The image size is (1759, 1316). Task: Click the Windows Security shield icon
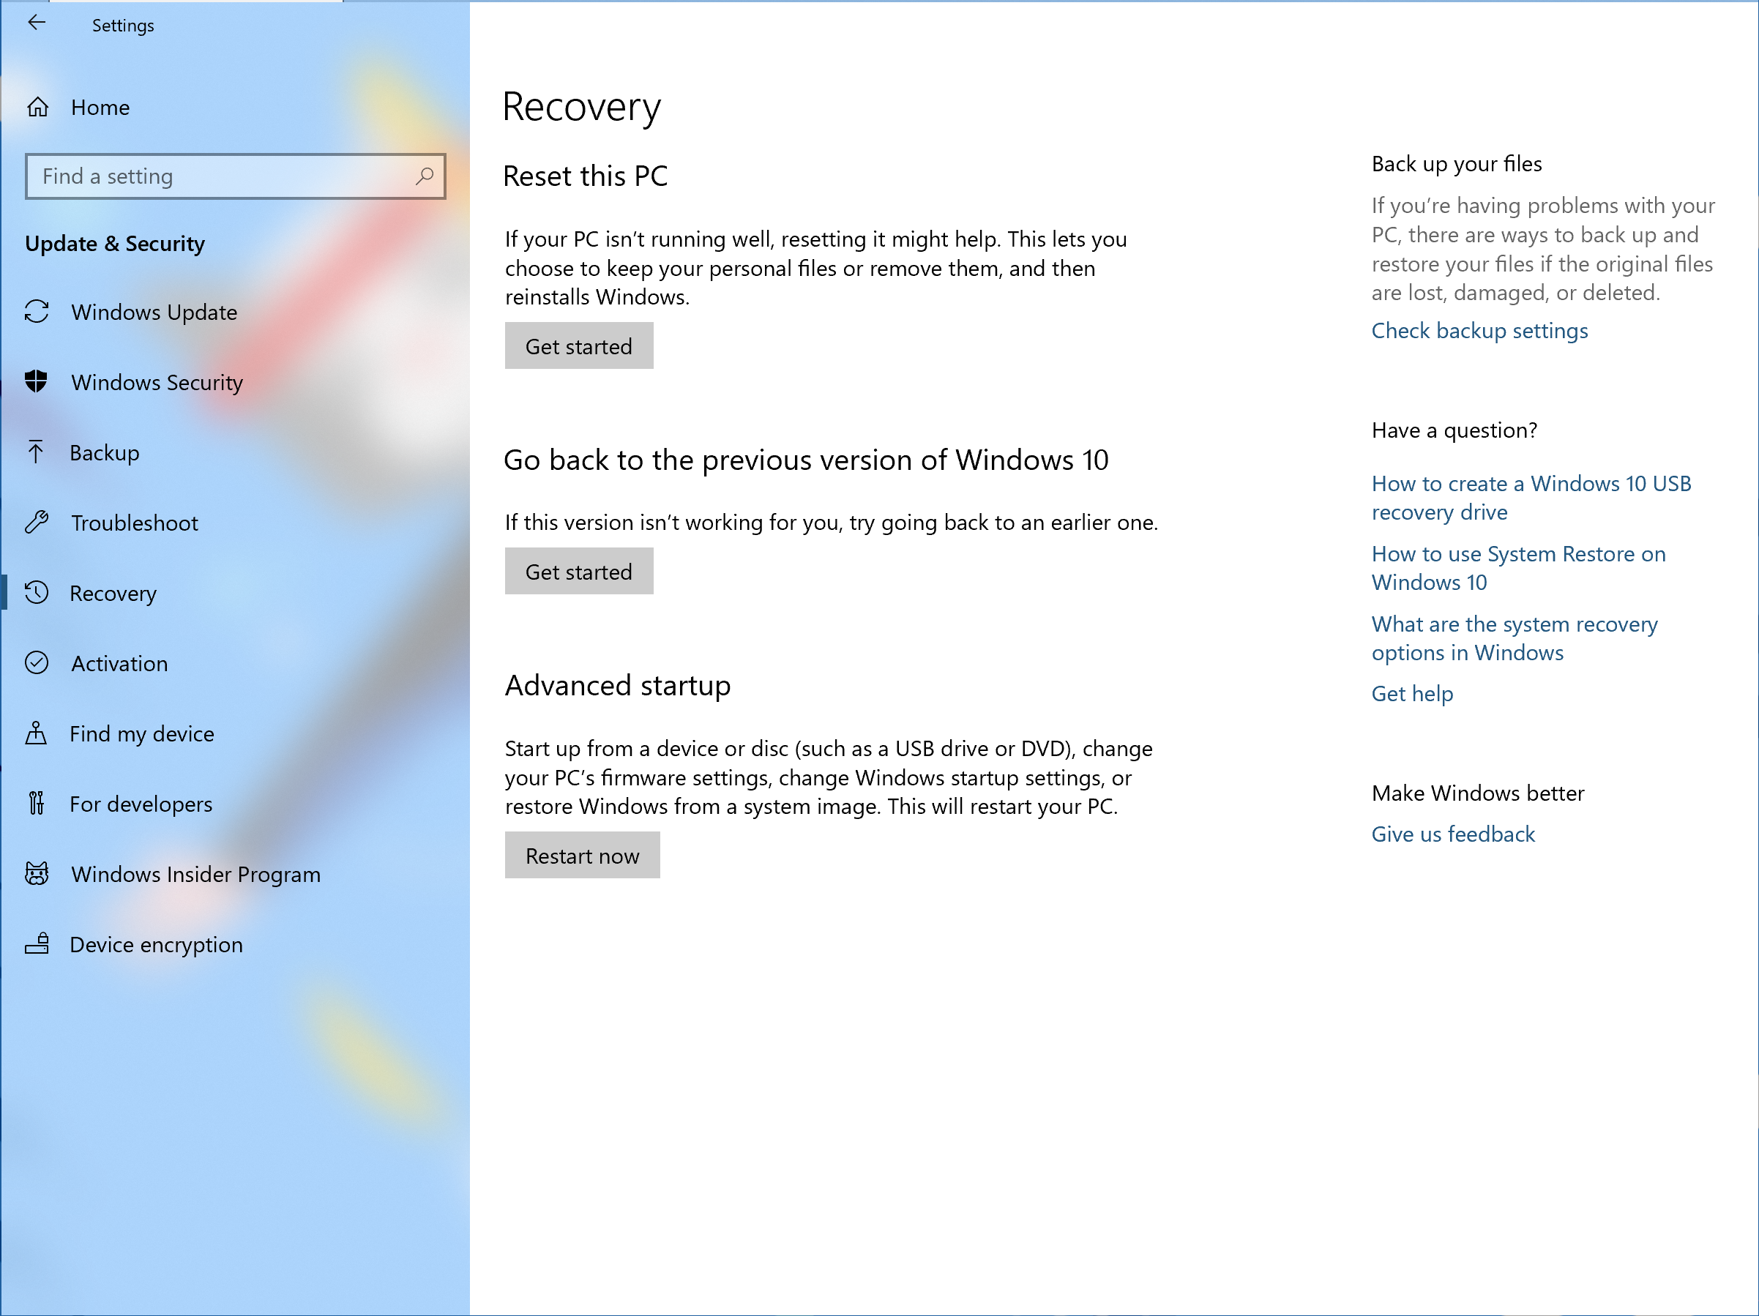click(39, 381)
